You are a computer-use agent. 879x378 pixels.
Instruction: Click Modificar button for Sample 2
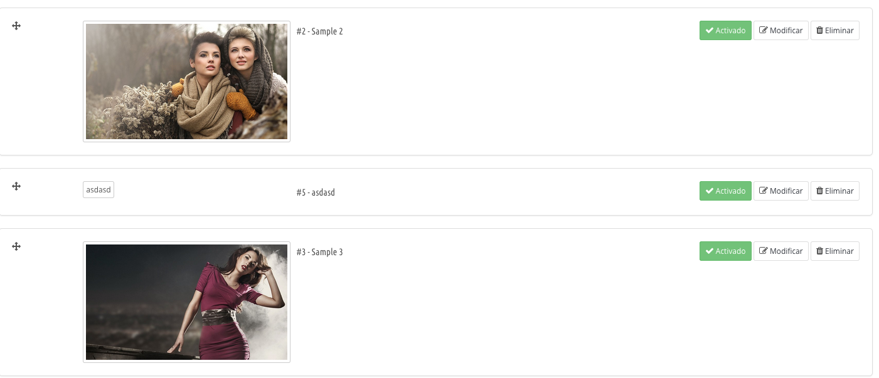click(781, 30)
